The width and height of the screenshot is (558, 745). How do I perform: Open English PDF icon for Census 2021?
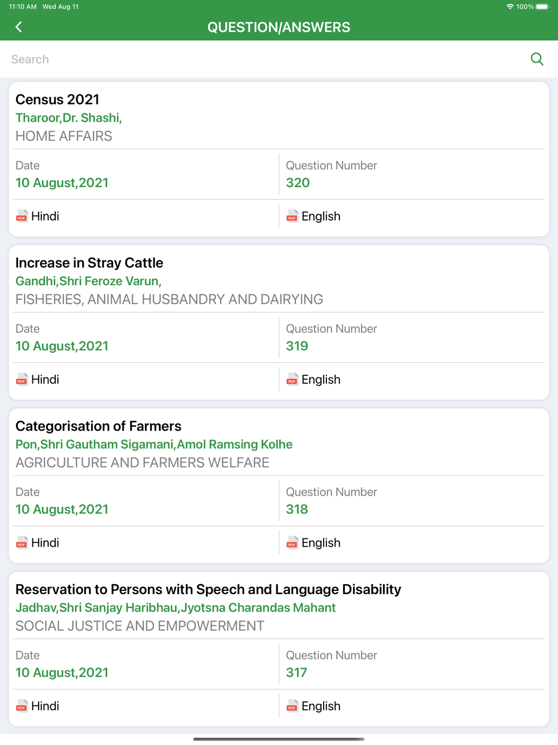point(292,216)
